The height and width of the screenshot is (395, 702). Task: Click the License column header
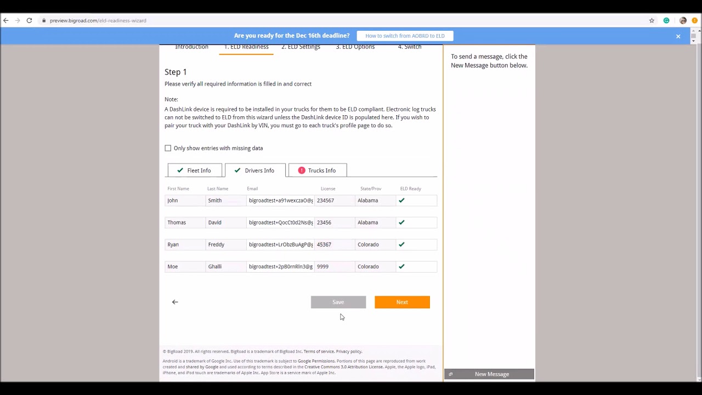click(x=328, y=189)
